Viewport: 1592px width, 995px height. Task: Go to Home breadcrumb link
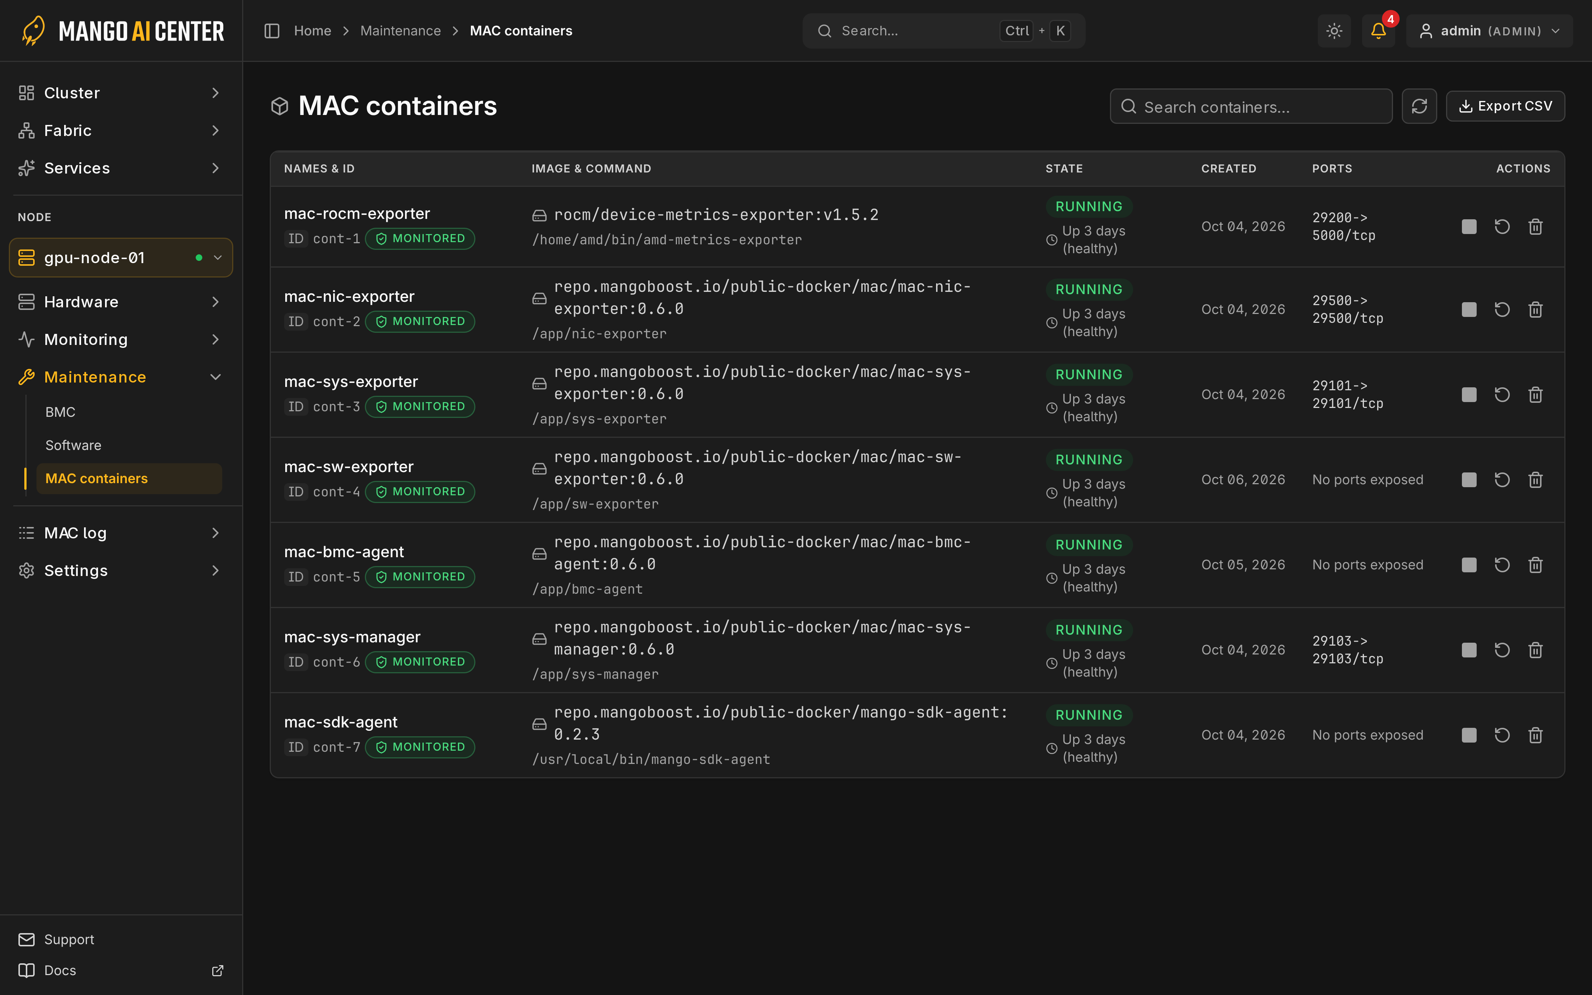(x=313, y=31)
